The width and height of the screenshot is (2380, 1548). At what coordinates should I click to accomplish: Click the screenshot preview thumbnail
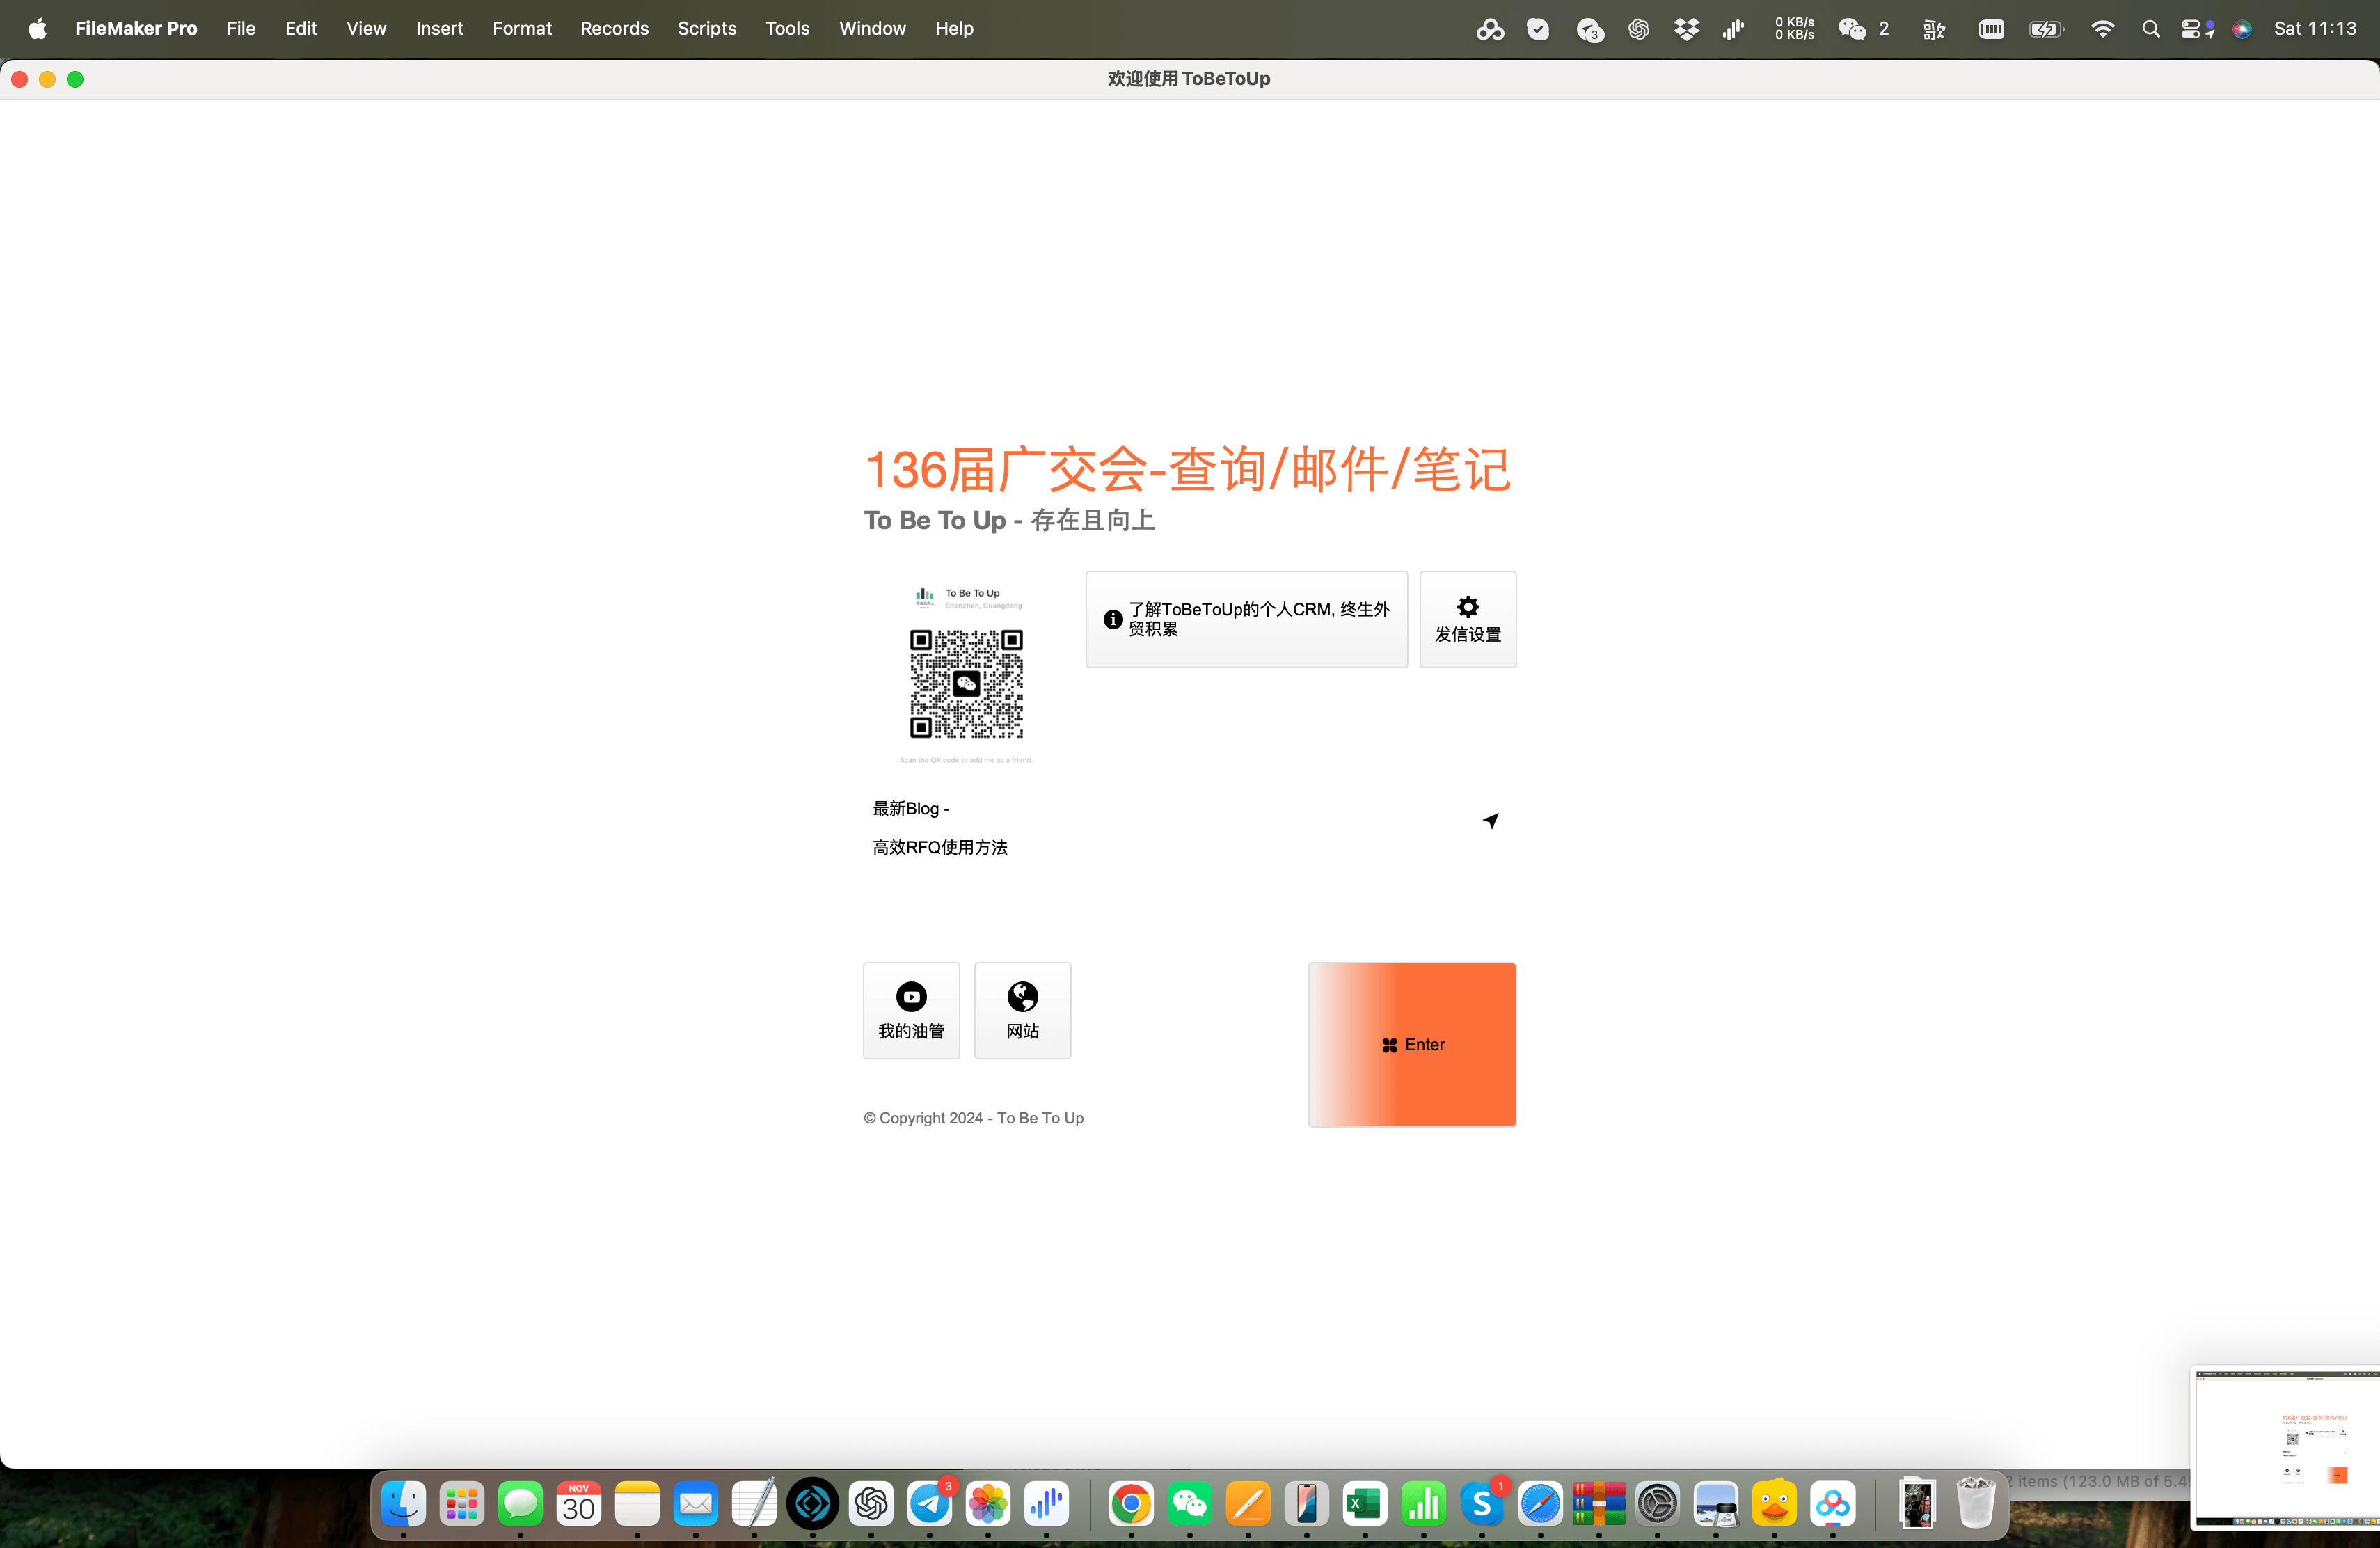[2286, 1449]
